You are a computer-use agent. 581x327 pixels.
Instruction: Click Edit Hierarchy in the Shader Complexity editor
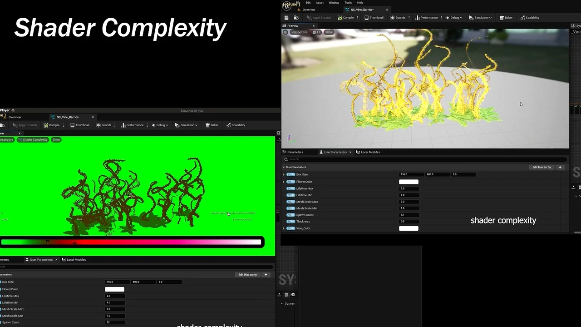[247, 275]
